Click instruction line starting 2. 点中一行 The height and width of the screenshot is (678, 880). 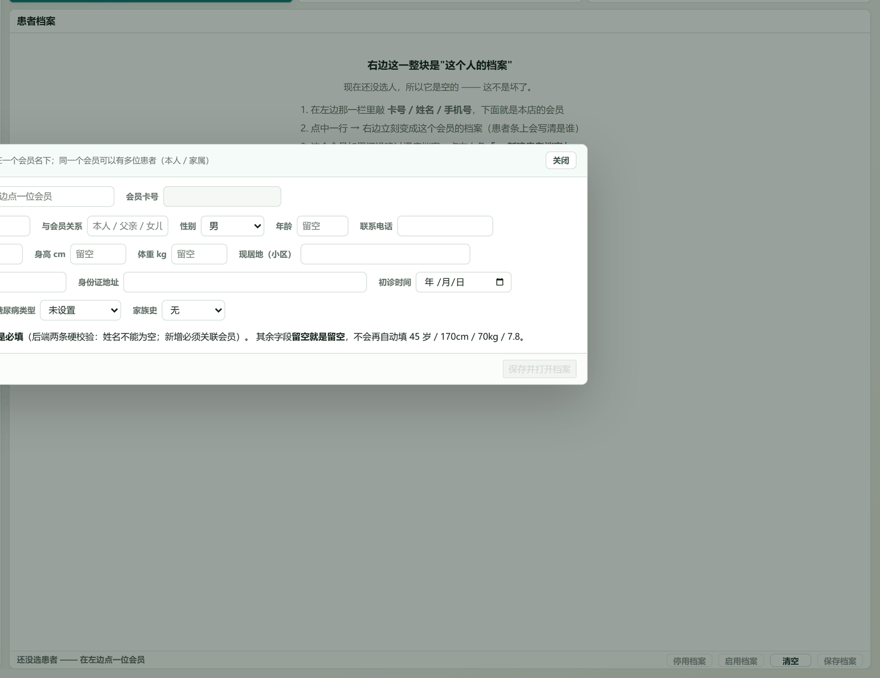440,128
